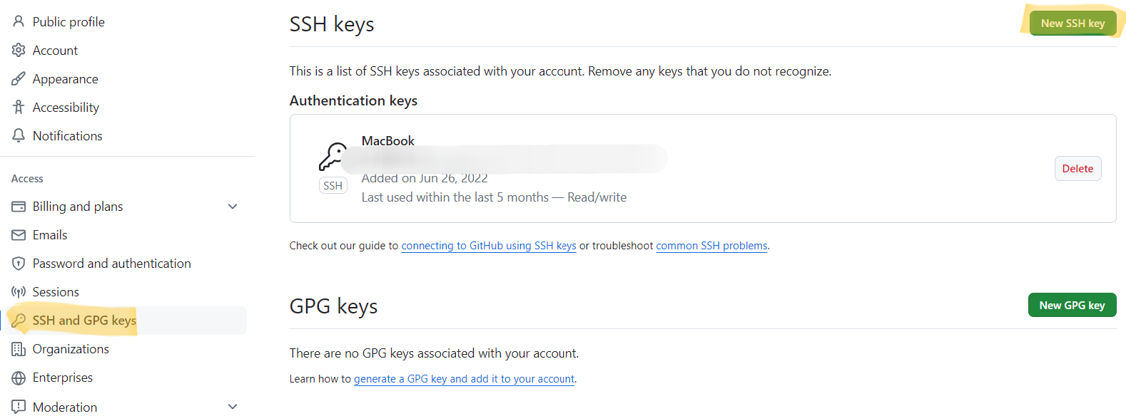1126x416 pixels.
Task: Click the Emails envelope icon
Action: (x=19, y=235)
